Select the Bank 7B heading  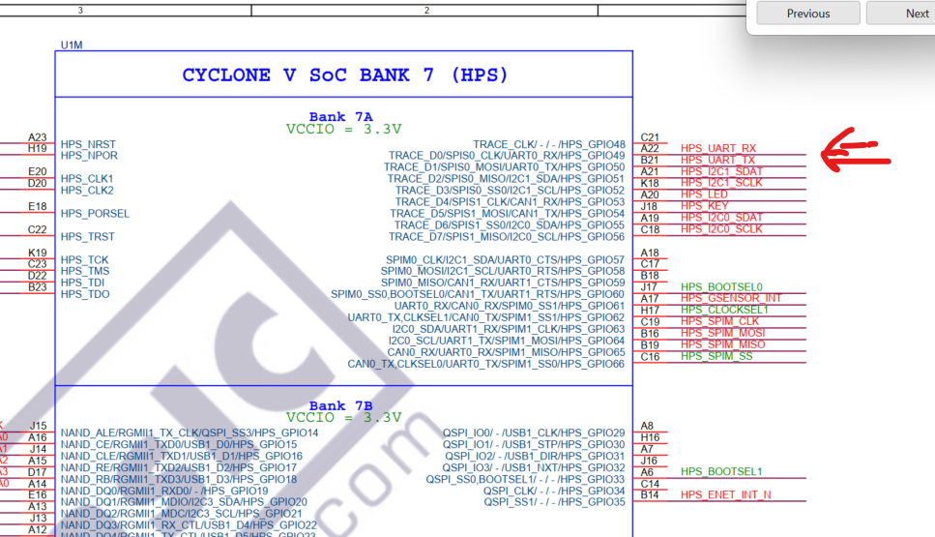340,405
